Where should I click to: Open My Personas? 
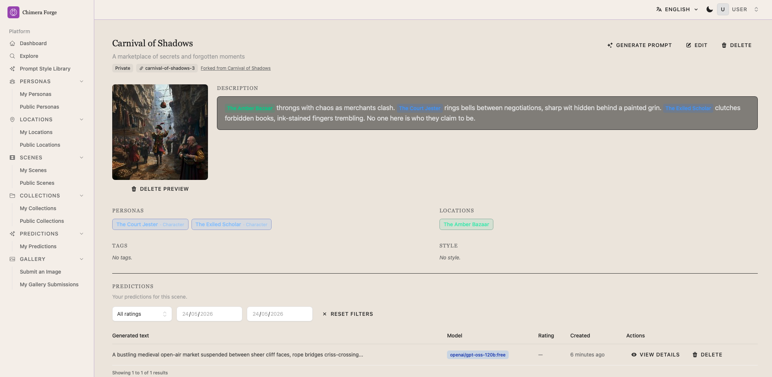point(36,94)
